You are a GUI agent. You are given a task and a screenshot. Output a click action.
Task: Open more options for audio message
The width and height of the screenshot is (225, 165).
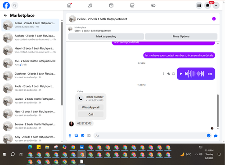[163, 74]
